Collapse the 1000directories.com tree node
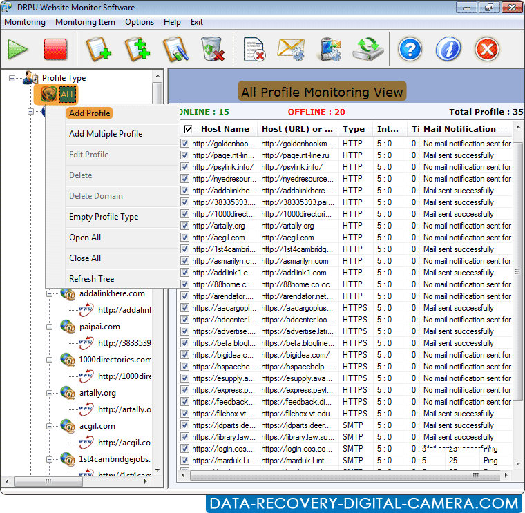 49,360
